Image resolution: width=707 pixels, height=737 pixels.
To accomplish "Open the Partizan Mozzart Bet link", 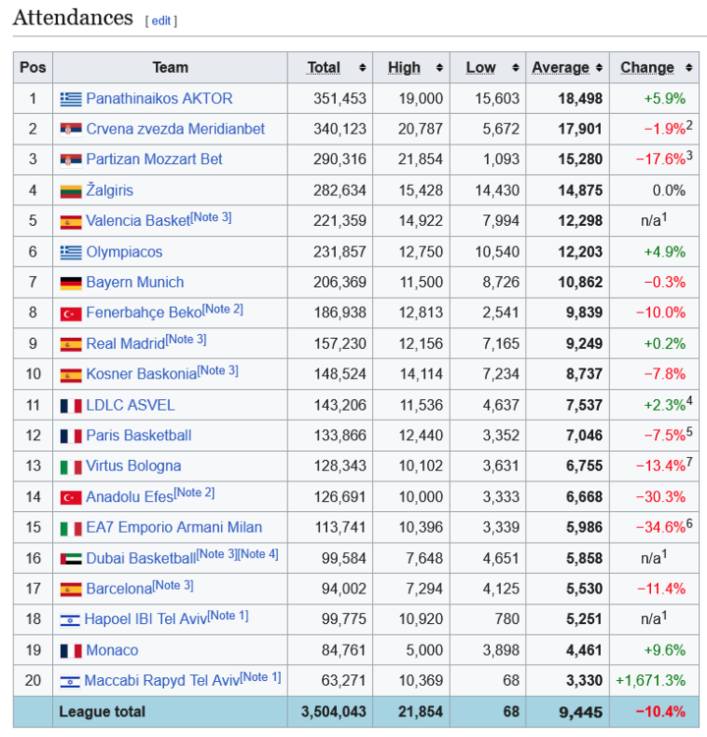I will point(154,159).
